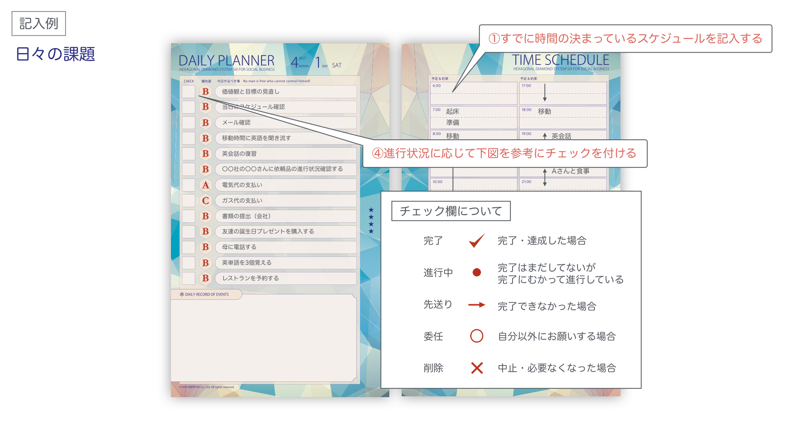The width and height of the screenshot is (791, 444).
Task: Click the red arrow icon for 先送り
Action: pyautogui.click(x=477, y=305)
